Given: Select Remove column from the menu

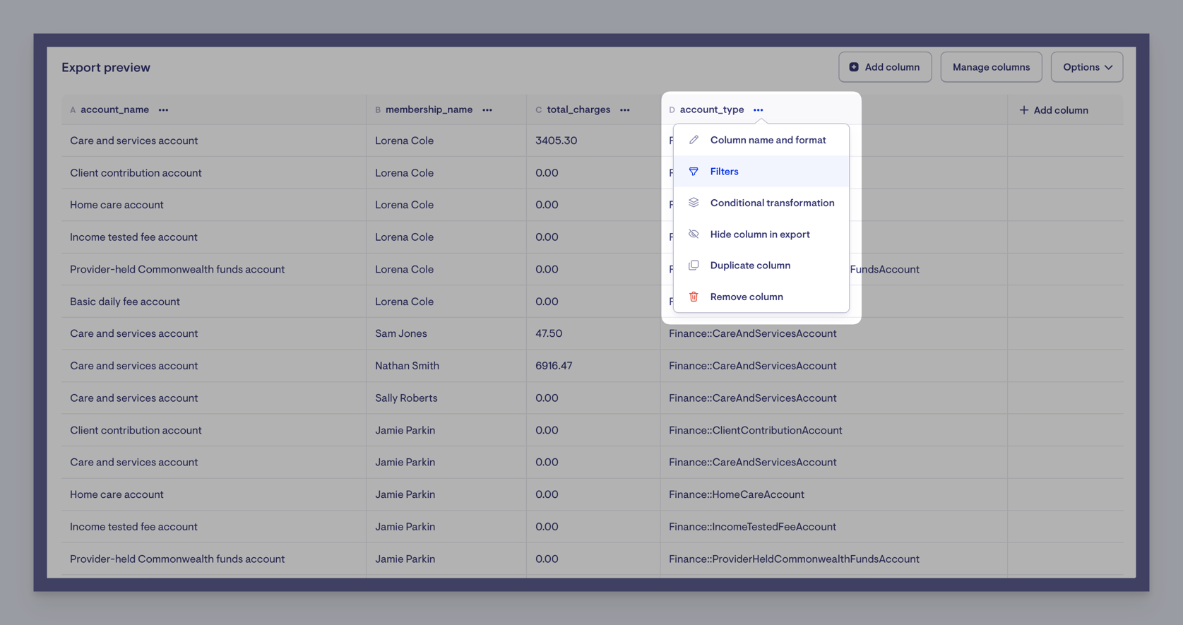Looking at the screenshot, I should [x=761, y=297].
